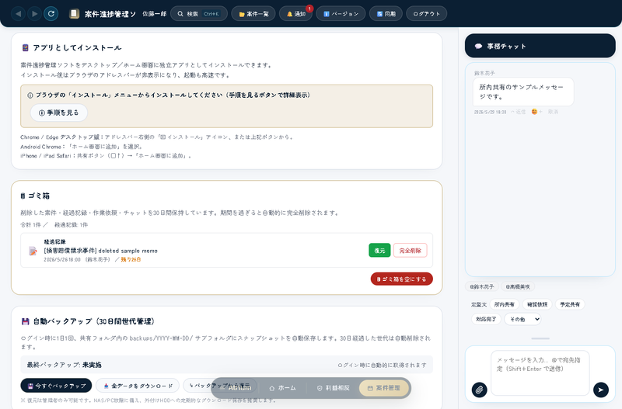Open 通知 notifications with red badge
This screenshot has width=622, height=409.
[296, 14]
